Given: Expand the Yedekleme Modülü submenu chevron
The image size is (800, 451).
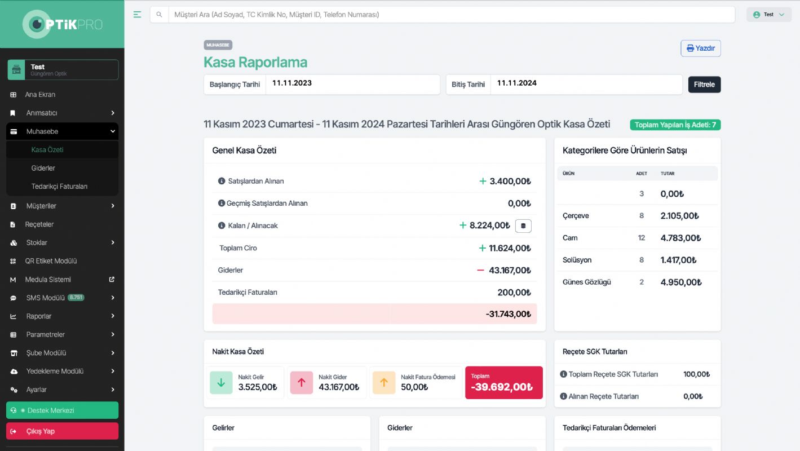Looking at the screenshot, I should point(113,372).
